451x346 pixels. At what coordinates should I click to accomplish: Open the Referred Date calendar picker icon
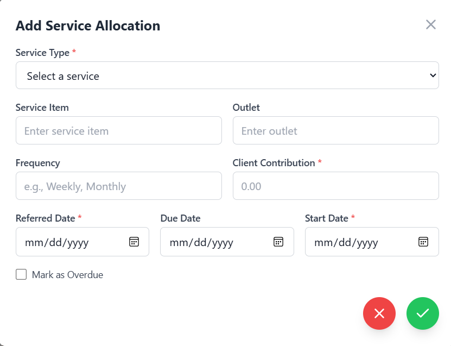(x=134, y=242)
